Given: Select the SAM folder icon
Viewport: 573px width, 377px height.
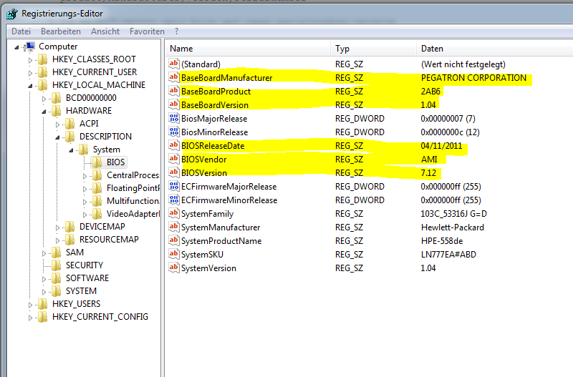Looking at the screenshot, I should click(x=57, y=253).
